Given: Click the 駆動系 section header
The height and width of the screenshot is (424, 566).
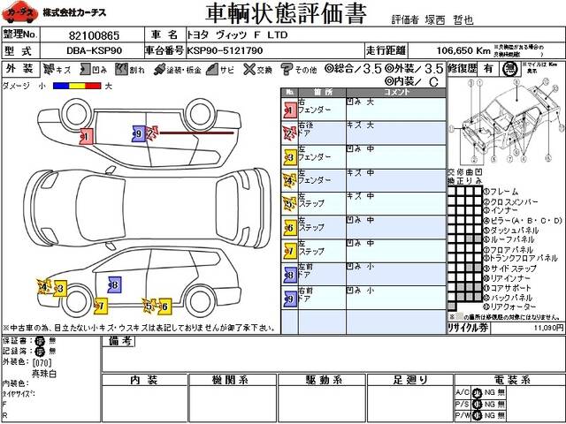Looking at the screenshot, I should 322,380.
